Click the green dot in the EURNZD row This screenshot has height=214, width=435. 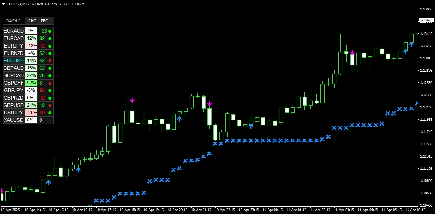tap(50, 53)
